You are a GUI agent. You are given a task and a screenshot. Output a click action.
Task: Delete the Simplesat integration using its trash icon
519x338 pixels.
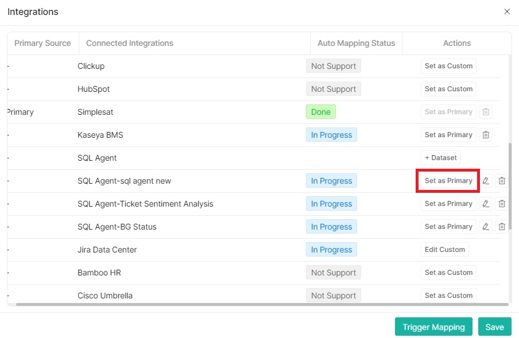click(x=486, y=111)
